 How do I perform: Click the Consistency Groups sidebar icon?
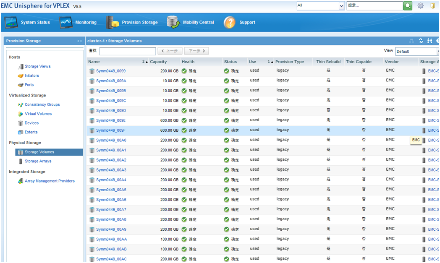[x=21, y=104]
